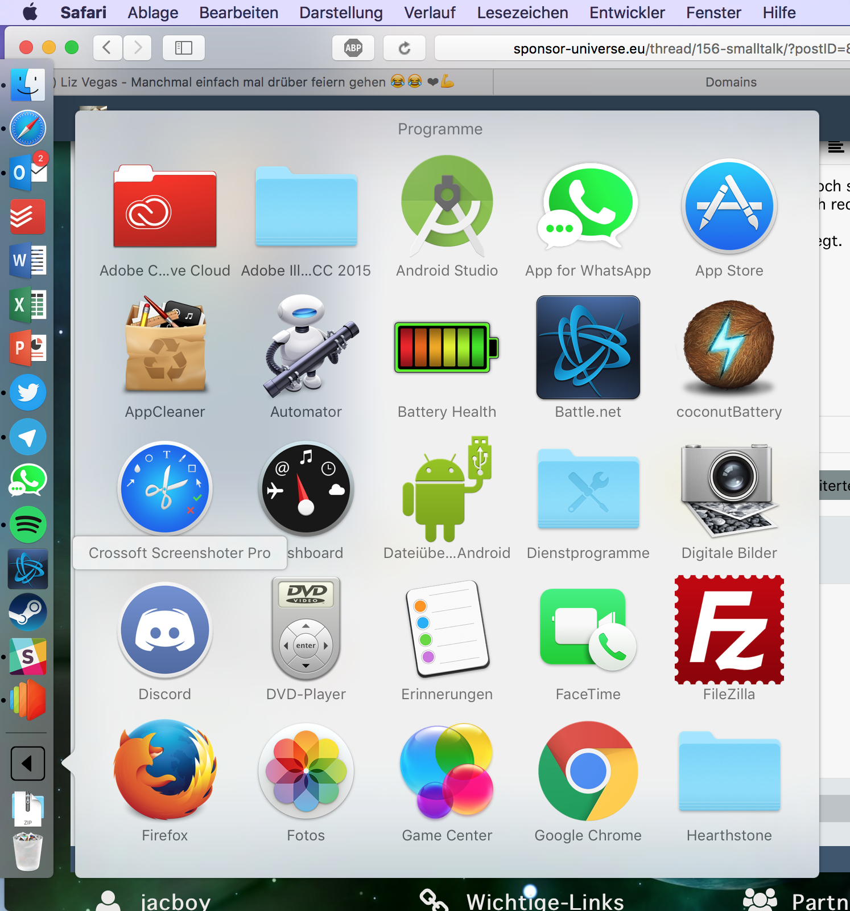Viewport: 850px width, 911px height.
Task: Toggle the Adblock Plus ABP button
Action: pyautogui.click(x=353, y=48)
